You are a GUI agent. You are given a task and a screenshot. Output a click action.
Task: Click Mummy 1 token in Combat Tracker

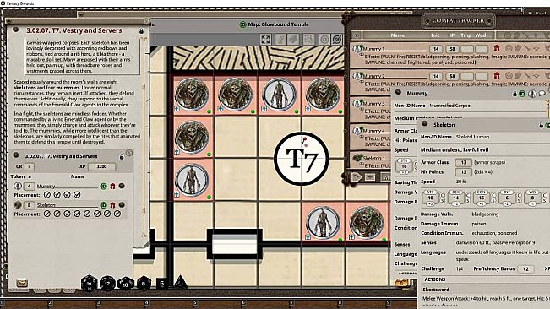click(x=357, y=49)
